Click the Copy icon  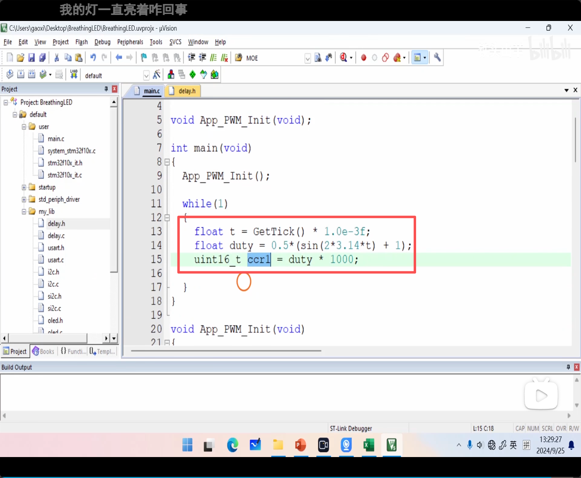(68, 58)
